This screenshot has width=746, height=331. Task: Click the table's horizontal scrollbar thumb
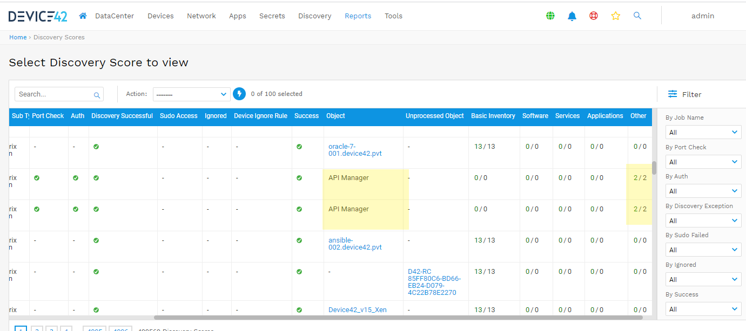tap(399, 318)
